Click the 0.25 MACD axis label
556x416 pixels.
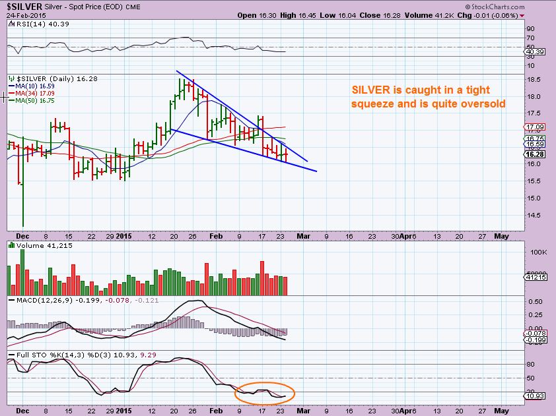[535, 314]
